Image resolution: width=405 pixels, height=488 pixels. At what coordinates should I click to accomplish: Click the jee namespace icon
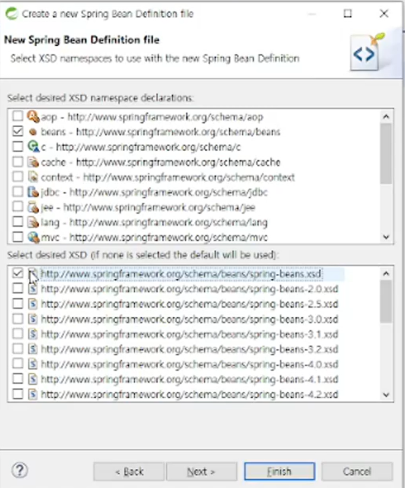pos(33,207)
